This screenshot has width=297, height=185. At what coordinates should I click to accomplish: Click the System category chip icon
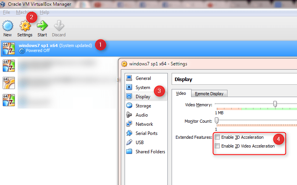point(129,87)
